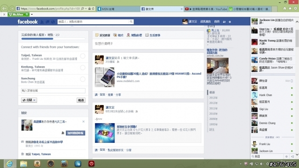Open chat with Frank Liu
The image size is (299, 168).
click(x=272, y=144)
